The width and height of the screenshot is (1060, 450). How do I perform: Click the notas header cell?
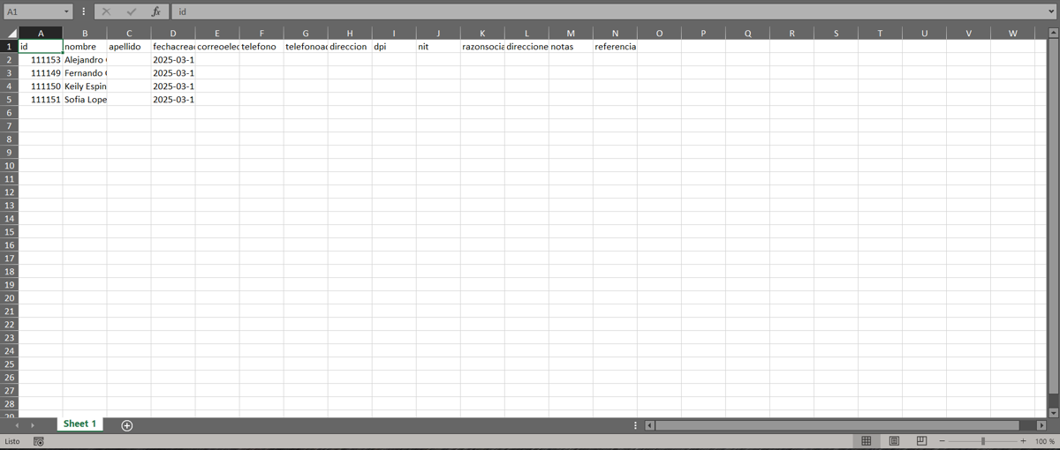pyautogui.click(x=571, y=47)
